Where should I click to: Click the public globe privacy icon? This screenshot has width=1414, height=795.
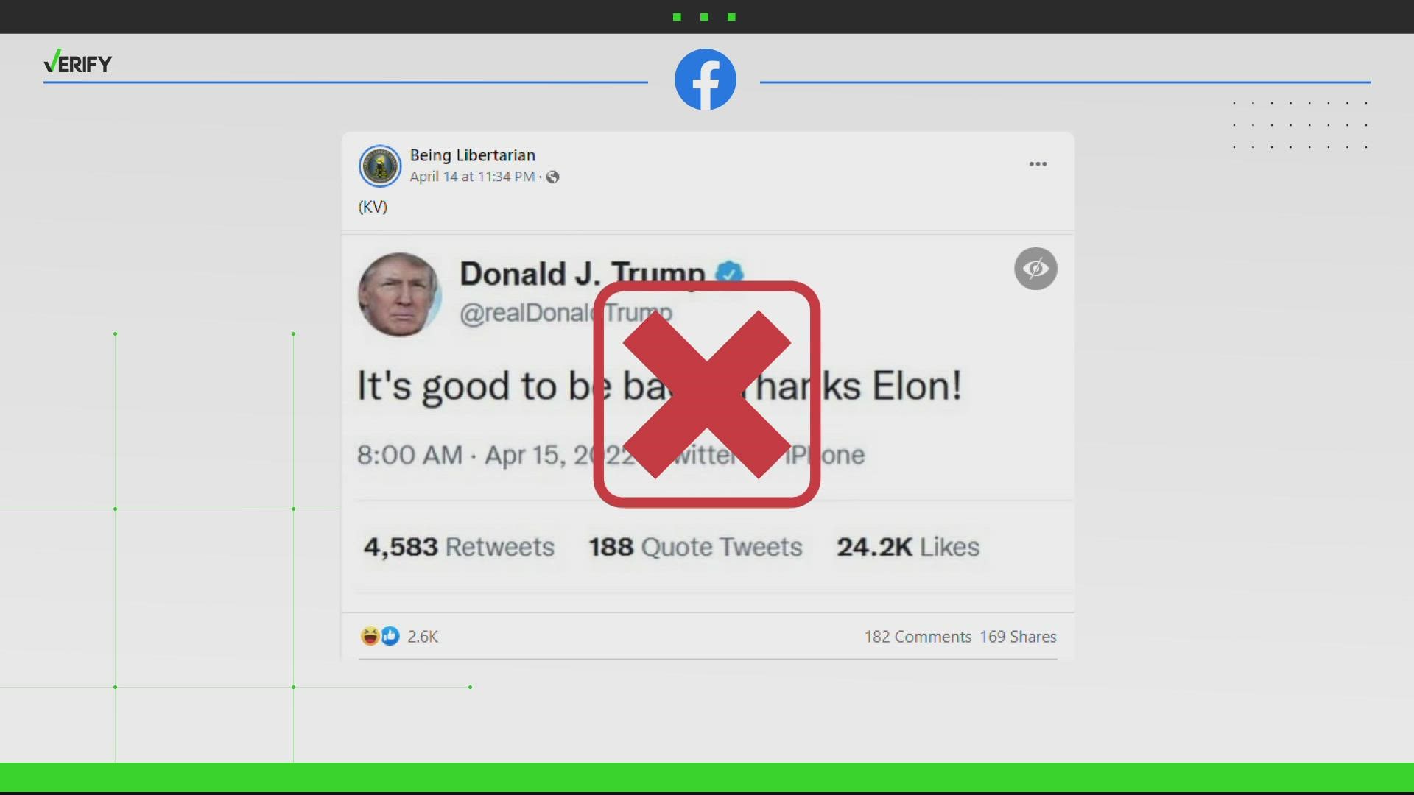(552, 177)
